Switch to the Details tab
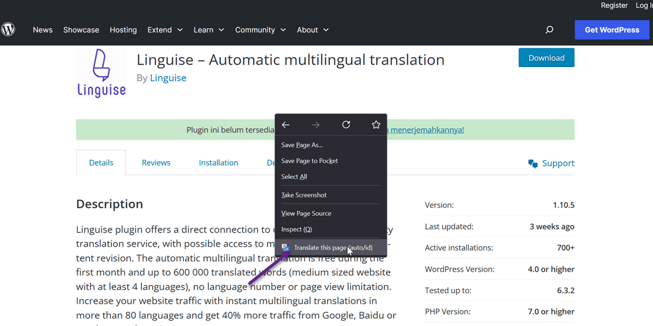Viewport: 653px width, 326px height. [x=101, y=162]
